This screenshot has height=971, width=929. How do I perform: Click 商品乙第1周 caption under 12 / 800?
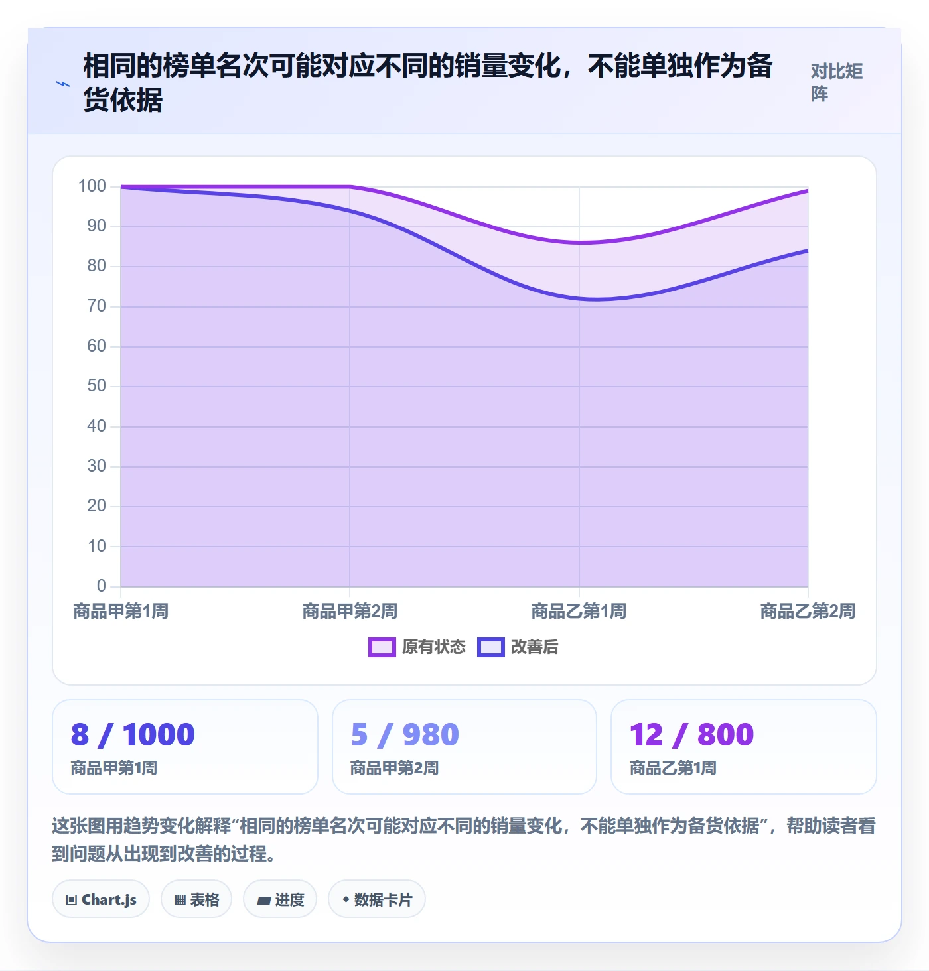[x=673, y=768]
